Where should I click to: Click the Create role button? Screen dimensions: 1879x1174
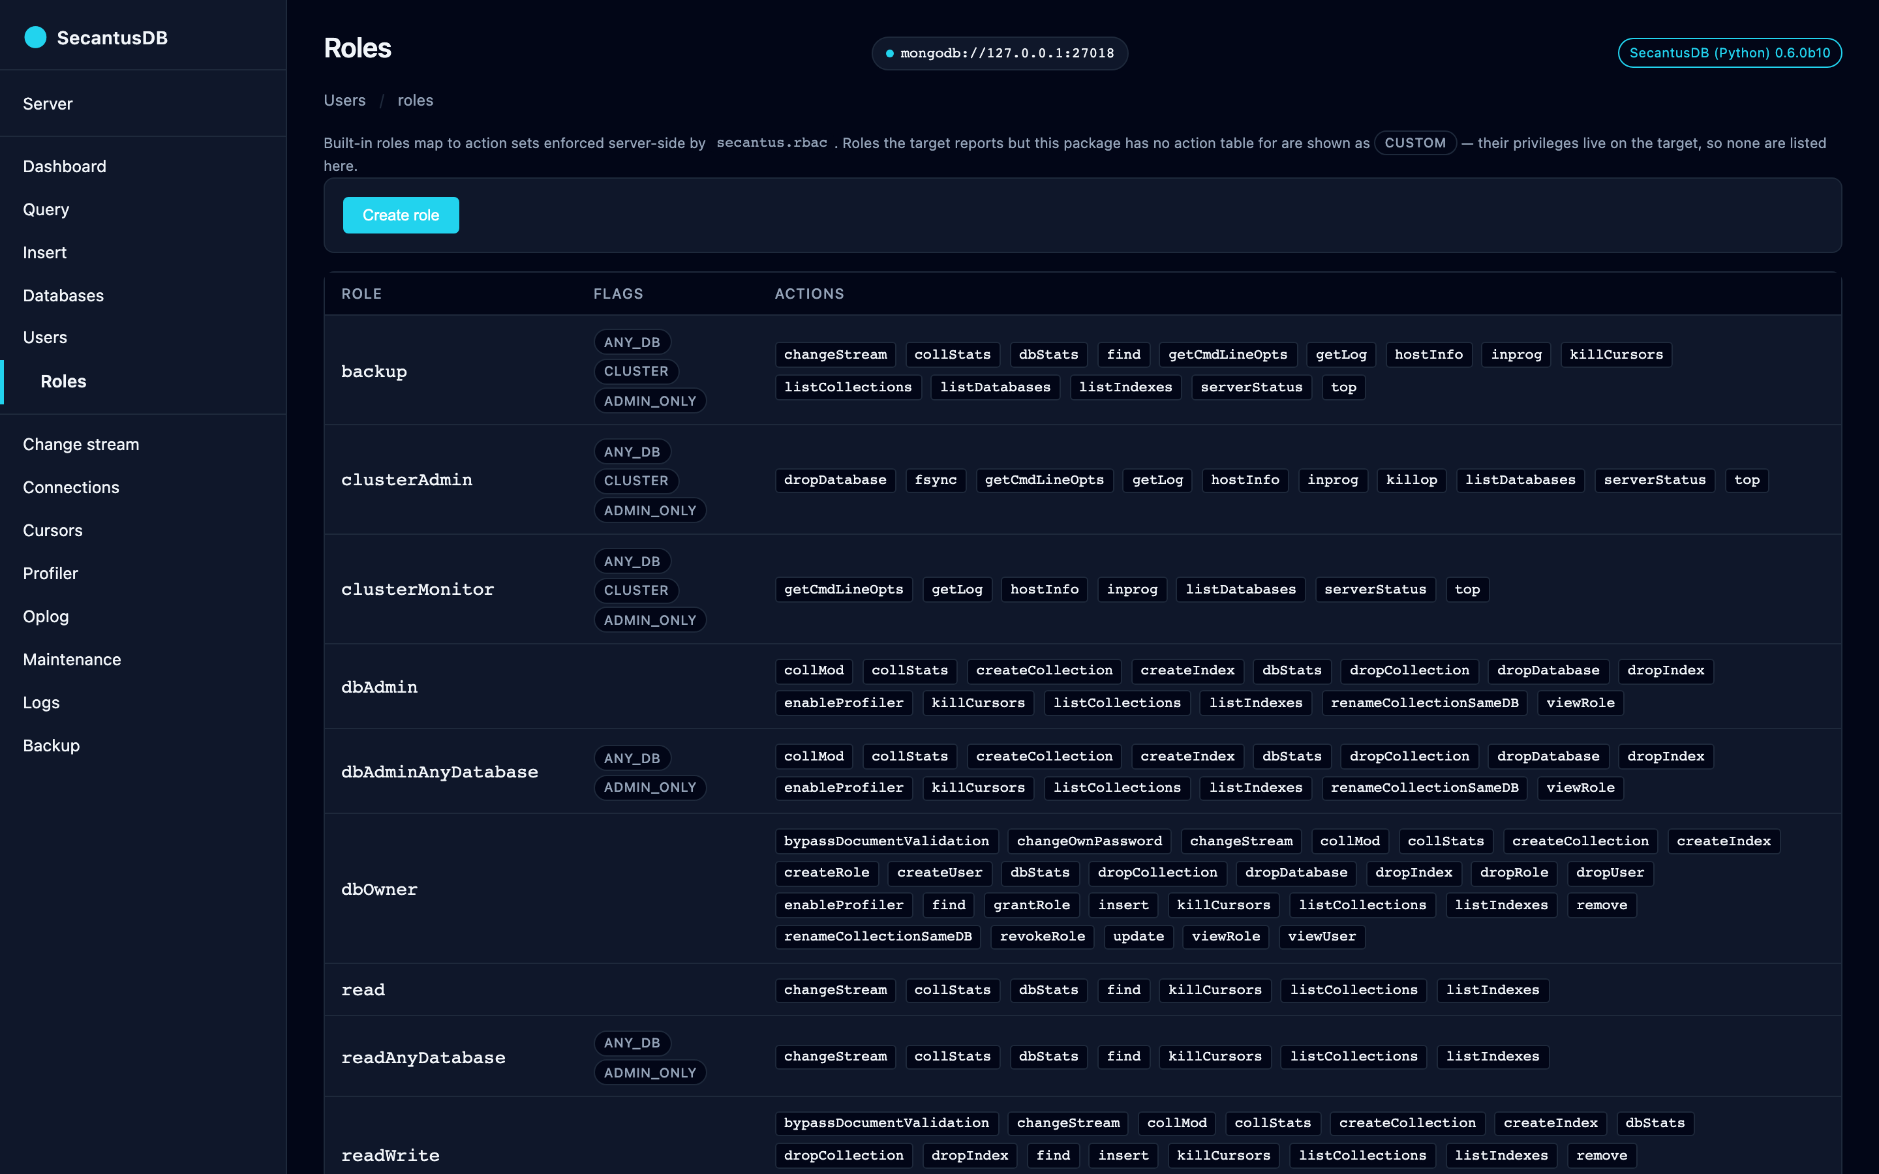click(x=401, y=215)
